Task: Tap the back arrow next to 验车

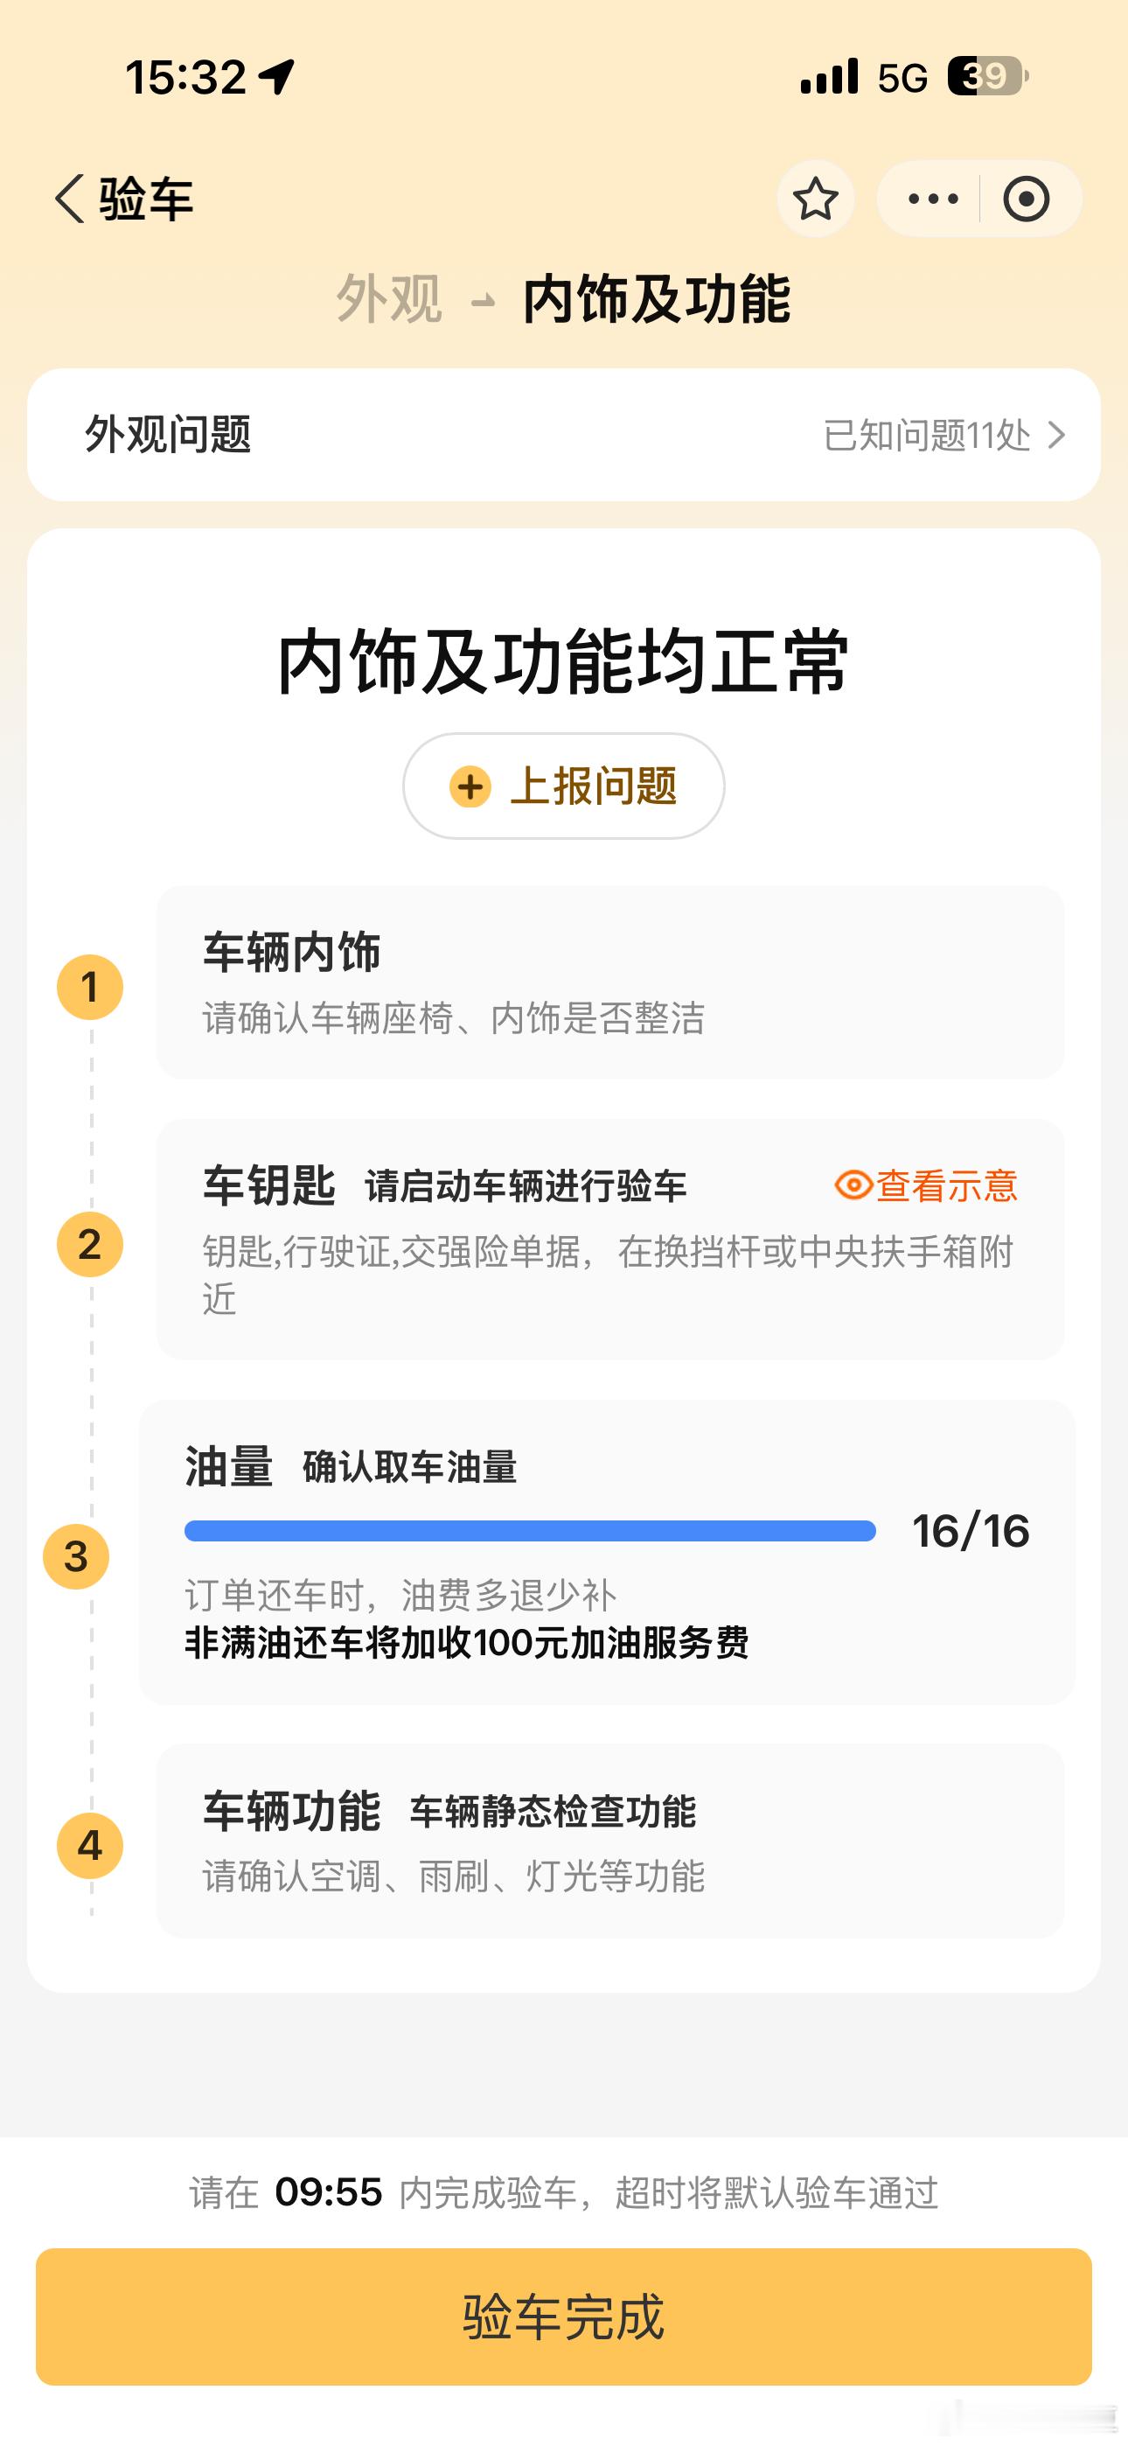Action: point(69,199)
